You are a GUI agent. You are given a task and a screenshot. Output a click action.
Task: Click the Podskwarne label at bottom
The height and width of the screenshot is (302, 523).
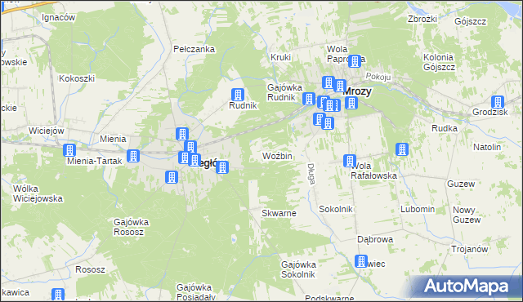point(329,299)
